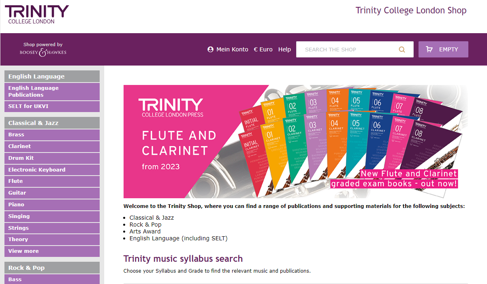This screenshot has height=284, width=487.
Task: Go to the Guitar category
Action: point(52,193)
